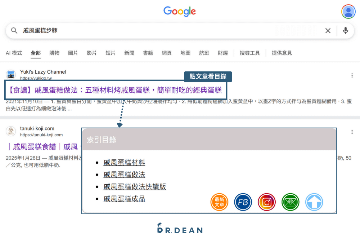Screen dimensions: 360x238
Task: Open the 書籍 tab
Action: pyautogui.click(x=148, y=53)
